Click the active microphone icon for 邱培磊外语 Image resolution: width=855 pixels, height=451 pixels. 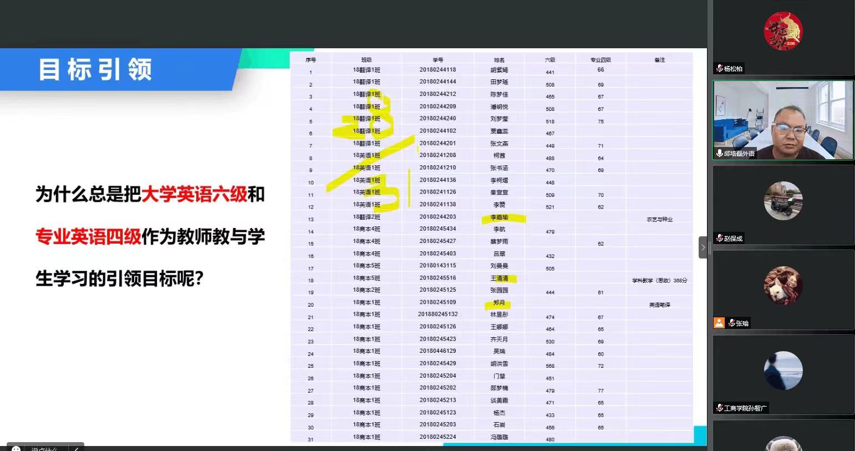click(x=719, y=153)
